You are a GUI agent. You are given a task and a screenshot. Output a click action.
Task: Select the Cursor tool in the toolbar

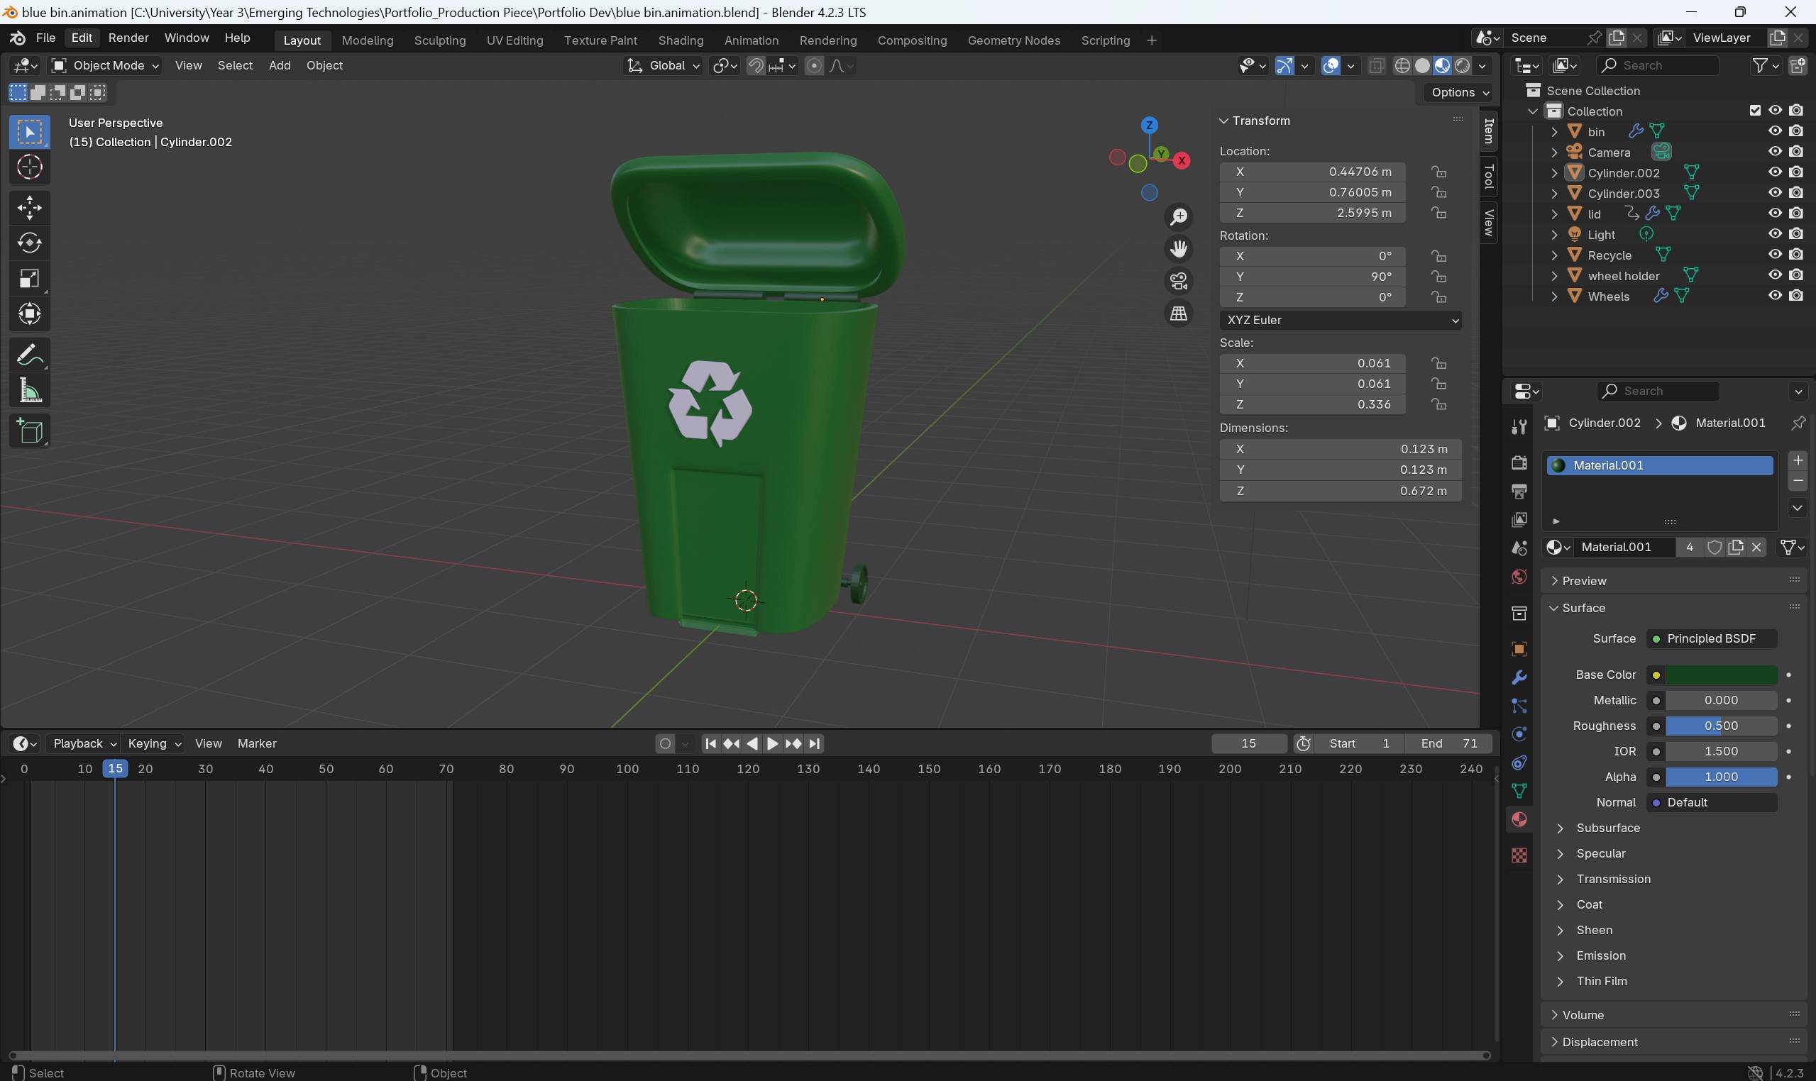pyautogui.click(x=29, y=167)
